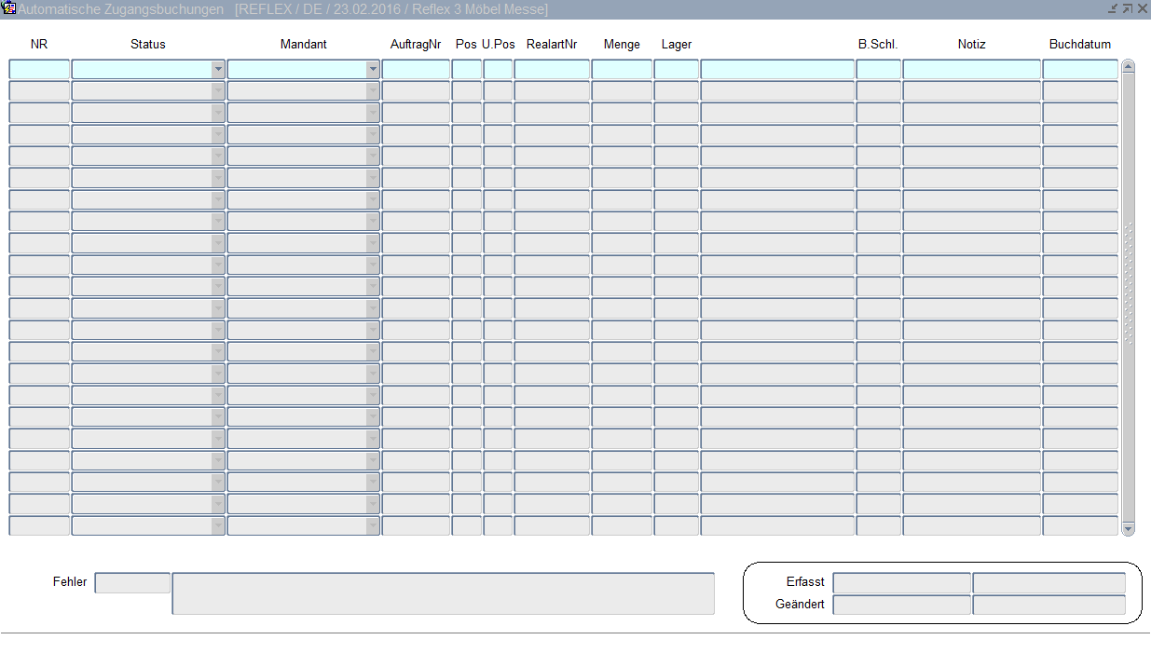Image resolution: width=1151 pixels, height=667 pixels.
Task: Minimize the Automatische Zugangsbuchungen window
Action: (1112, 8)
